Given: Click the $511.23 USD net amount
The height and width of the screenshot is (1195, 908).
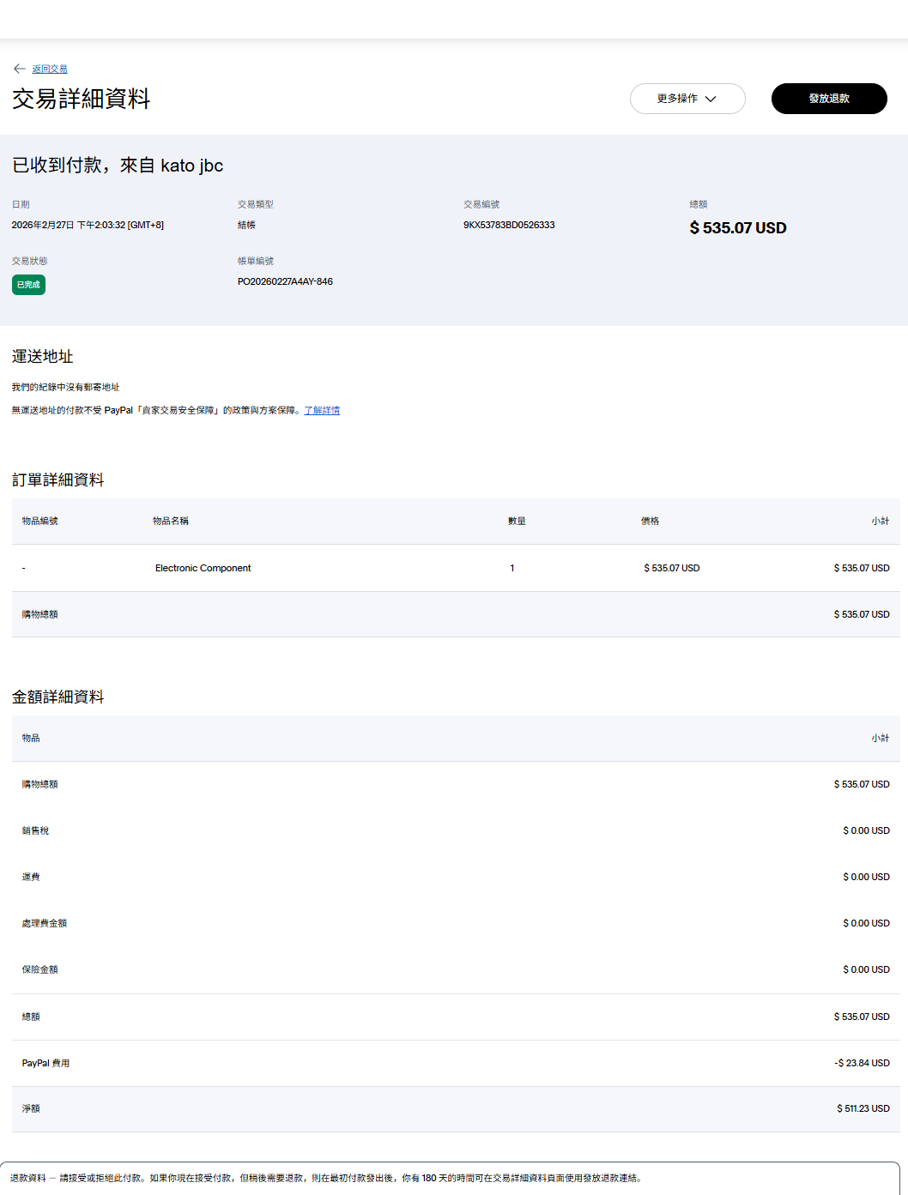Looking at the screenshot, I should [863, 1108].
